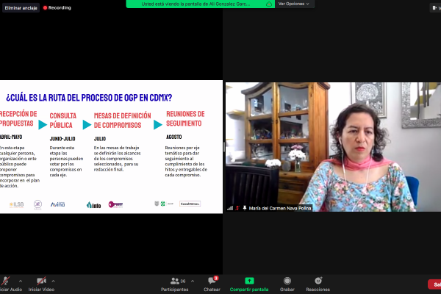Click the Consulta Pública heading on slide
This screenshot has height=294, width=441.
[x=63, y=121]
